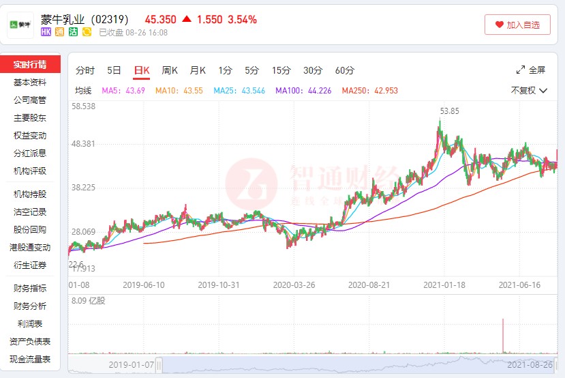
Task: Open 沽空记录 in the sidebar
Action: tap(30, 212)
